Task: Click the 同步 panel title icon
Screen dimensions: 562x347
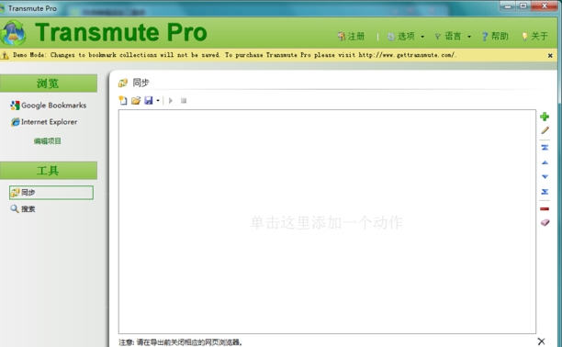Action: [x=123, y=83]
